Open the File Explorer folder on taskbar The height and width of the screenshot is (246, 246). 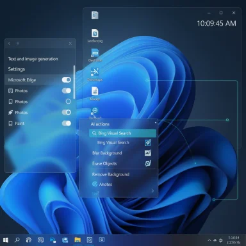click(78, 240)
